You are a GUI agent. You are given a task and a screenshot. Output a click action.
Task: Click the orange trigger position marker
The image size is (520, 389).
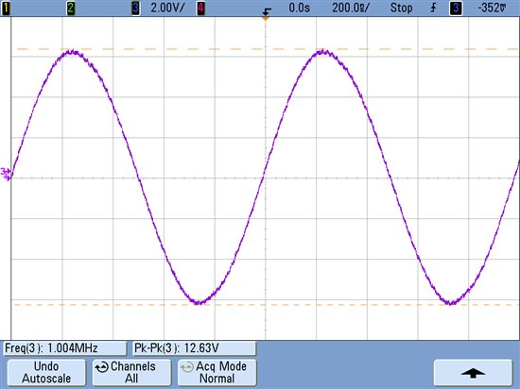coord(266,18)
